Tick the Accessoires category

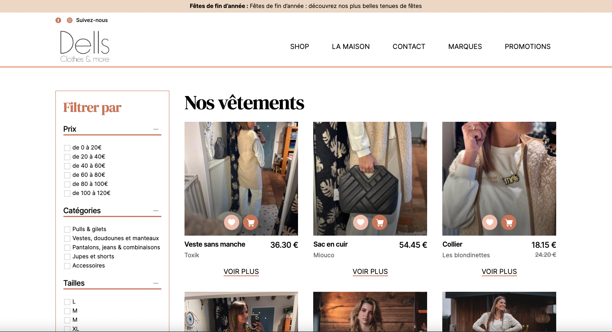pyautogui.click(x=67, y=266)
